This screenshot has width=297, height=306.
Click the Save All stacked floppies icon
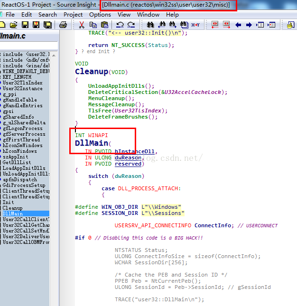click(x=48, y=25)
